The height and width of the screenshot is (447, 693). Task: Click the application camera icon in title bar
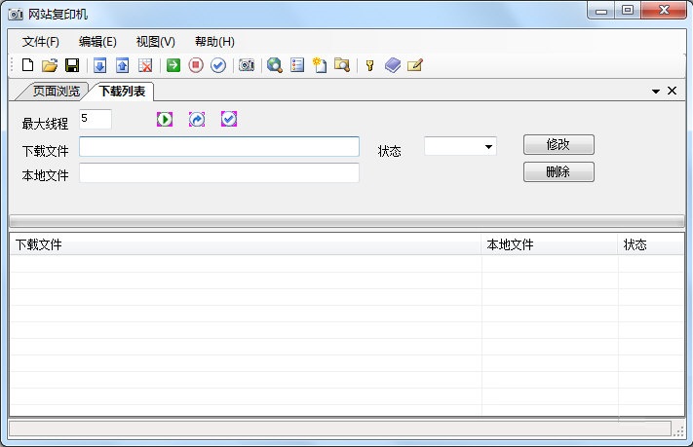click(x=16, y=15)
